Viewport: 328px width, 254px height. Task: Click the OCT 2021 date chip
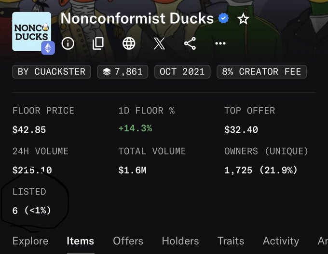click(x=182, y=71)
